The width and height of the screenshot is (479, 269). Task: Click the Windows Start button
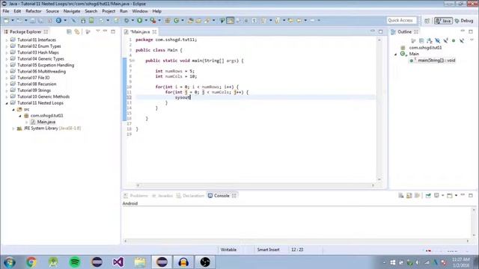10,262
